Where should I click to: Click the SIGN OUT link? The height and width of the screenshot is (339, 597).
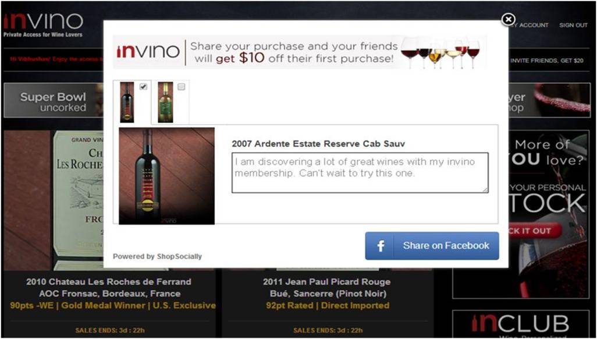[x=573, y=25]
